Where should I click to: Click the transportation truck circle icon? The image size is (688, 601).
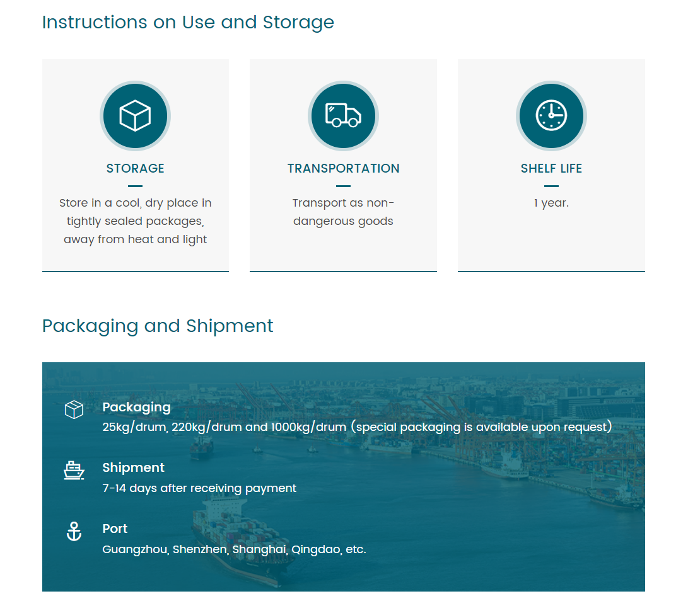[x=343, y=116]
